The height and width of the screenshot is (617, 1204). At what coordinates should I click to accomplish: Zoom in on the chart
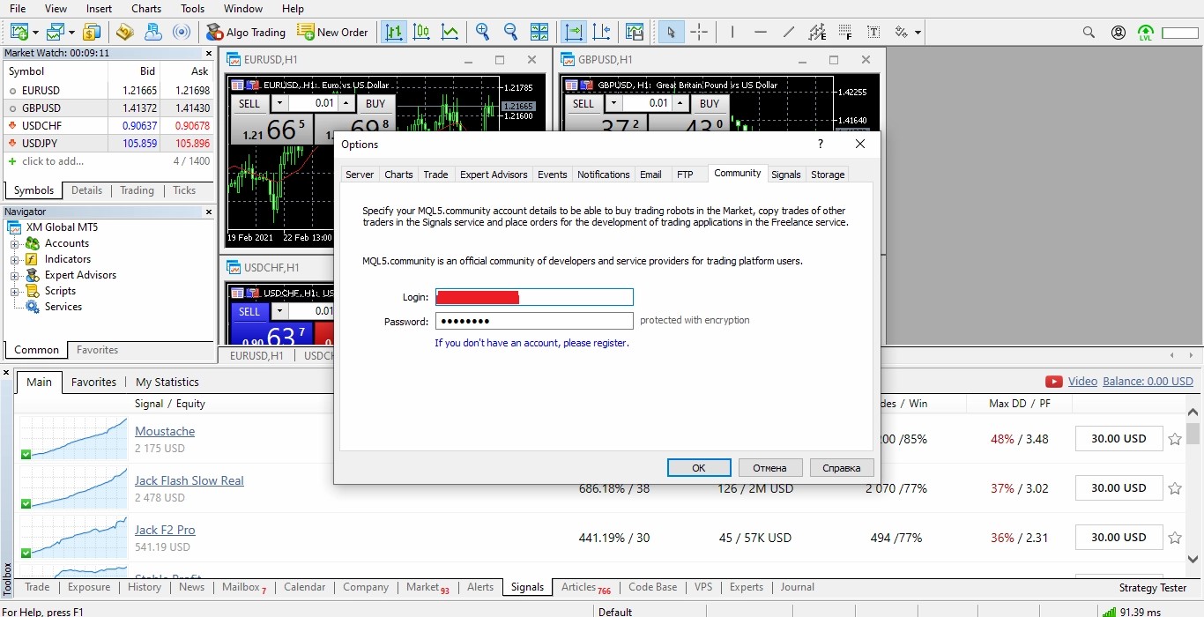point(482,33)
